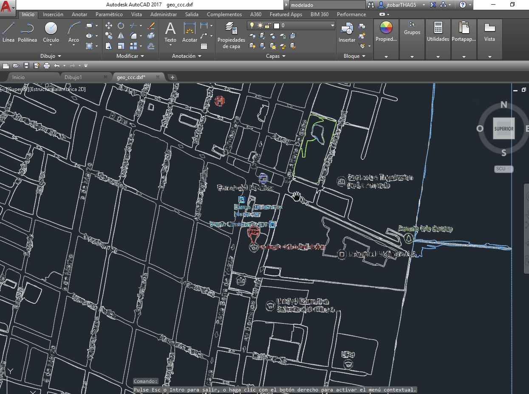Activate the Copy tool in Modificar panel

pyautogui.click(x=109, y=36)
